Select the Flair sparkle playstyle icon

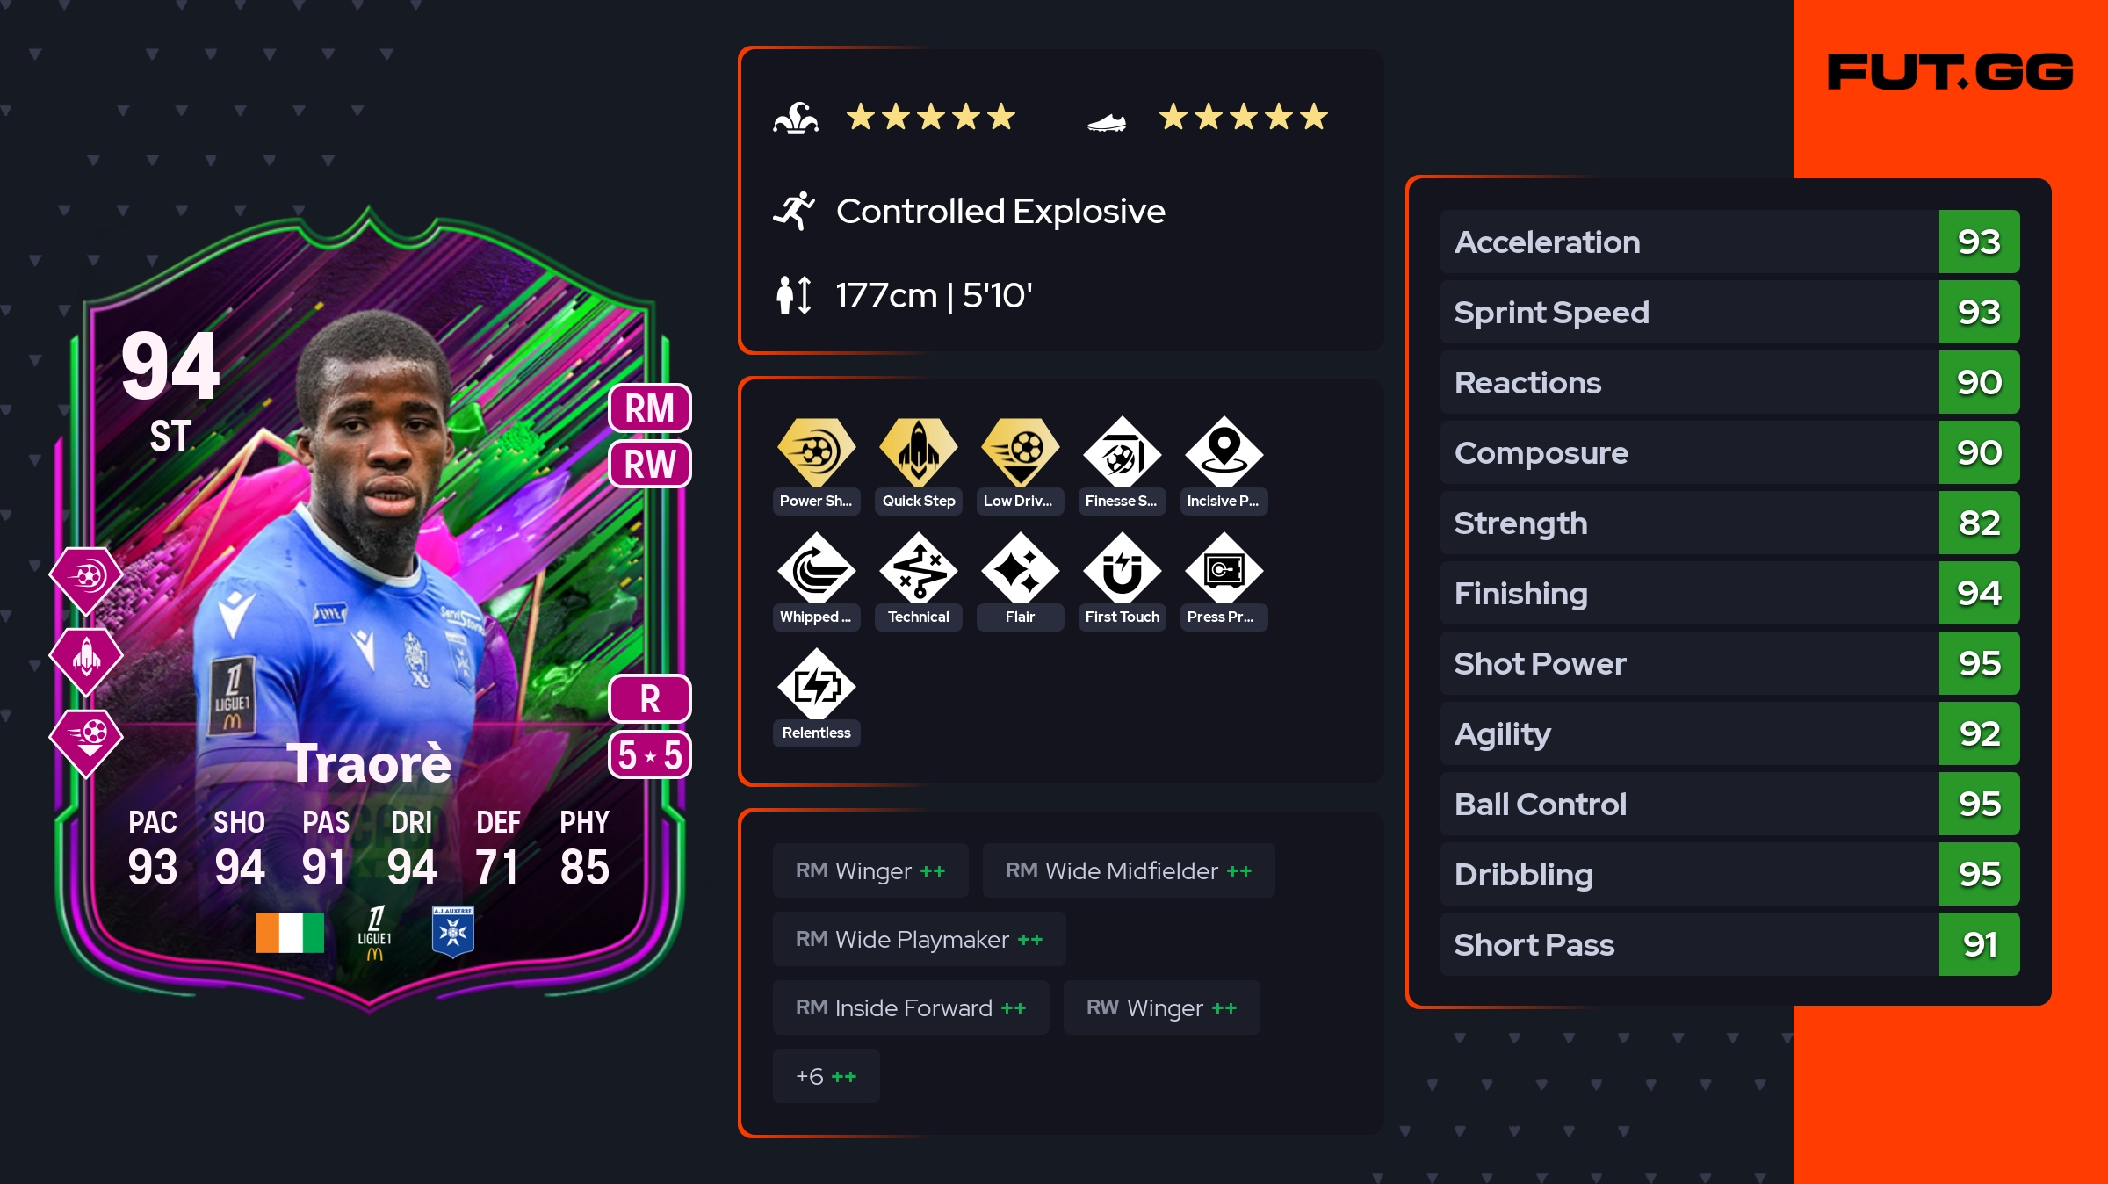click(1020, 568)
